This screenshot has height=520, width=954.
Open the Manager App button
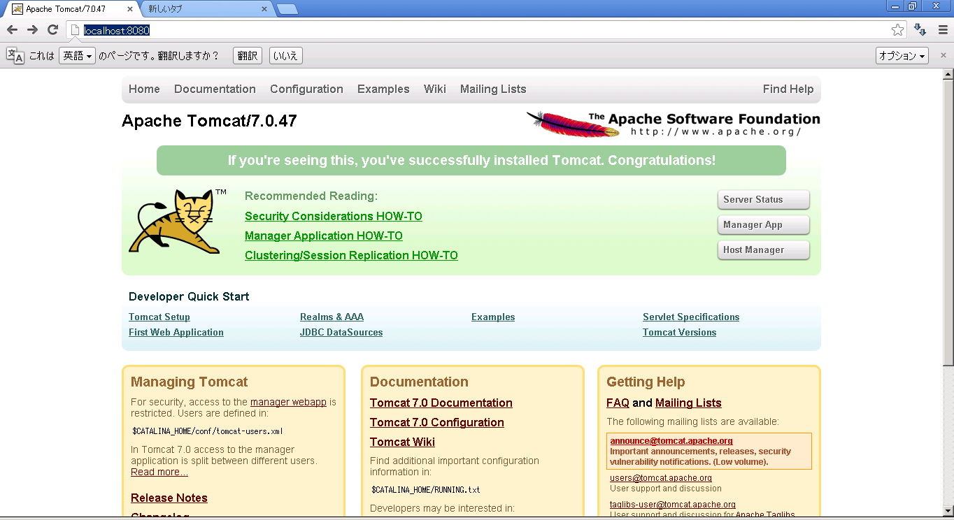763,225
